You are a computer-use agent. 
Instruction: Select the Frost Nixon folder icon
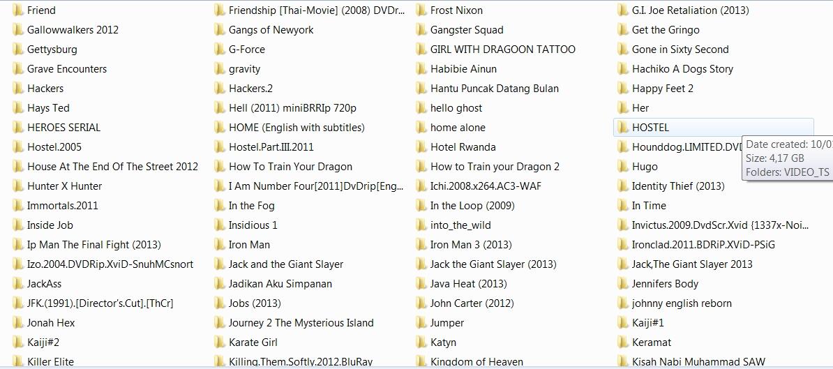[421, 10]
